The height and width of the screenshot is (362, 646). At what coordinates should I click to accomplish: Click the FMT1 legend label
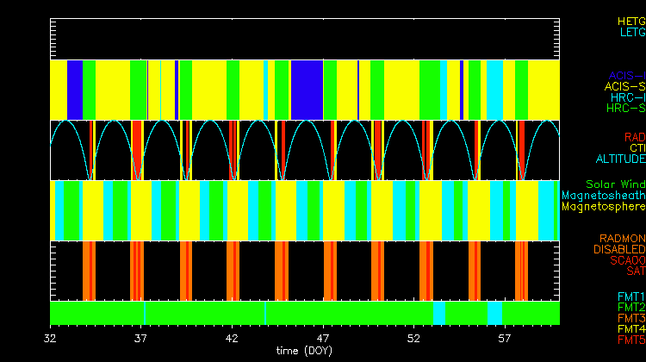630,296
